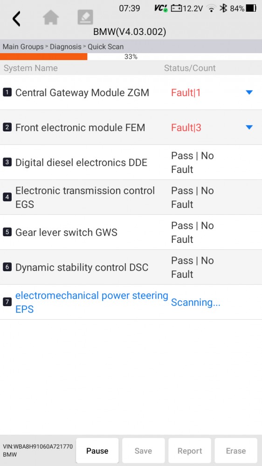Tap the Bluetooth status icon
Image resolution: width=262 pixels, height=466 pixels.
(x=223, y=8)
